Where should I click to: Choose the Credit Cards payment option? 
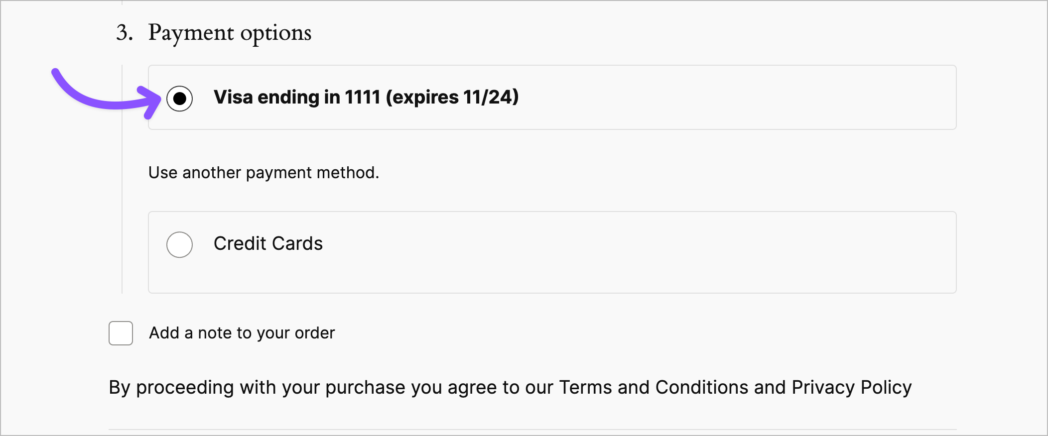pos(179,244)
